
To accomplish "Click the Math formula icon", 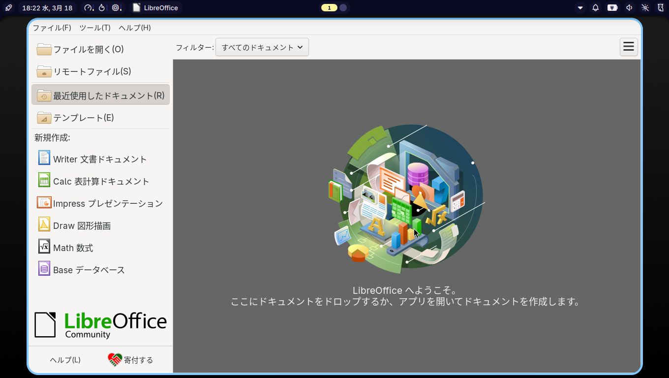I will tap(44, 247).
